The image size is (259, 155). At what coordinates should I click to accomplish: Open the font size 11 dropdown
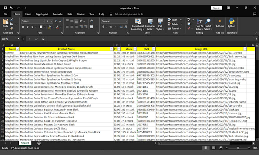coord(51,21)
